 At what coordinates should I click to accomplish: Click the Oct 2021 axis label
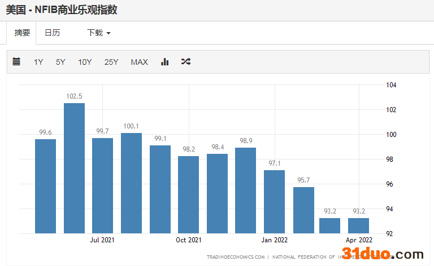point(189,240)
